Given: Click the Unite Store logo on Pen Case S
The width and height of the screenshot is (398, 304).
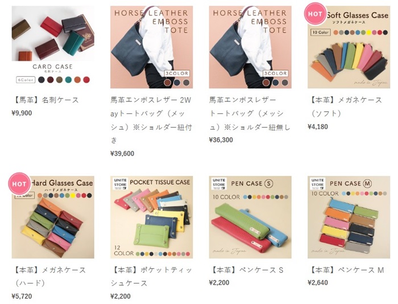Looking at the screenshot, I should coord(219,184).
